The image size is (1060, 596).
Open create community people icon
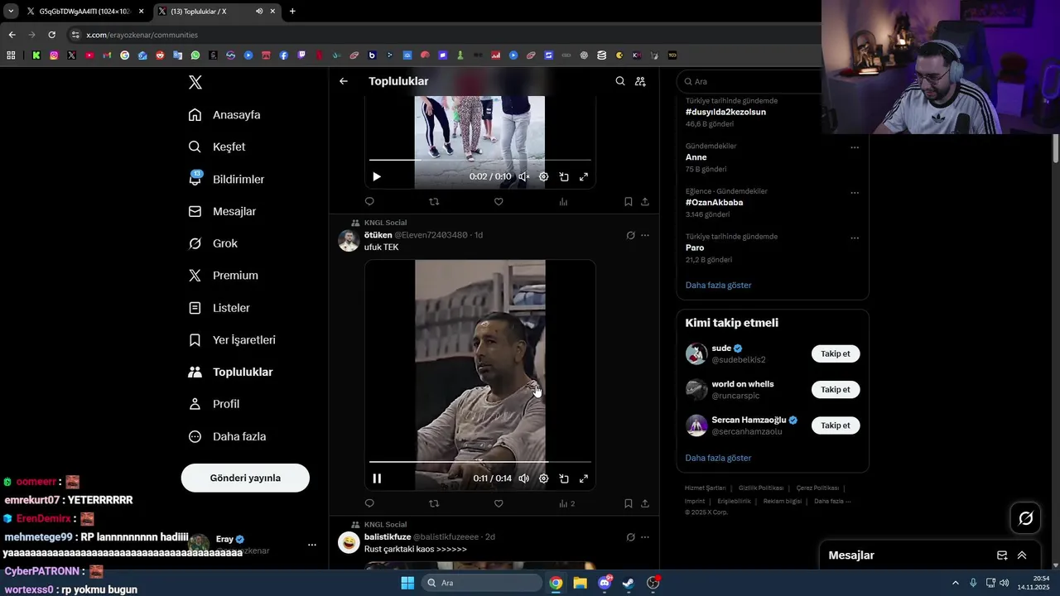[x=640, y=81]
